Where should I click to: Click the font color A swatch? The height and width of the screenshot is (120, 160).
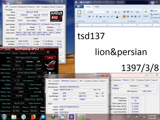click(117, 16)
